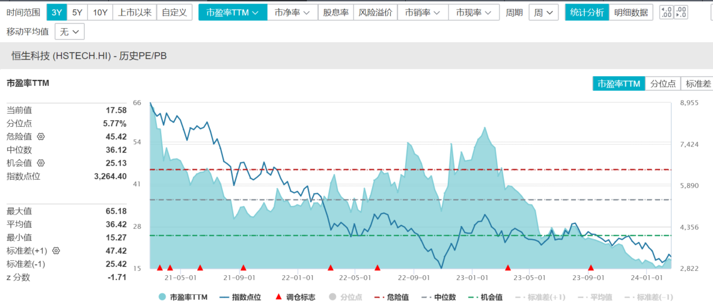Viewport: 713px width, 307px height.
Task: Open gear settings next to 机会值
Action: coord(40,163)
